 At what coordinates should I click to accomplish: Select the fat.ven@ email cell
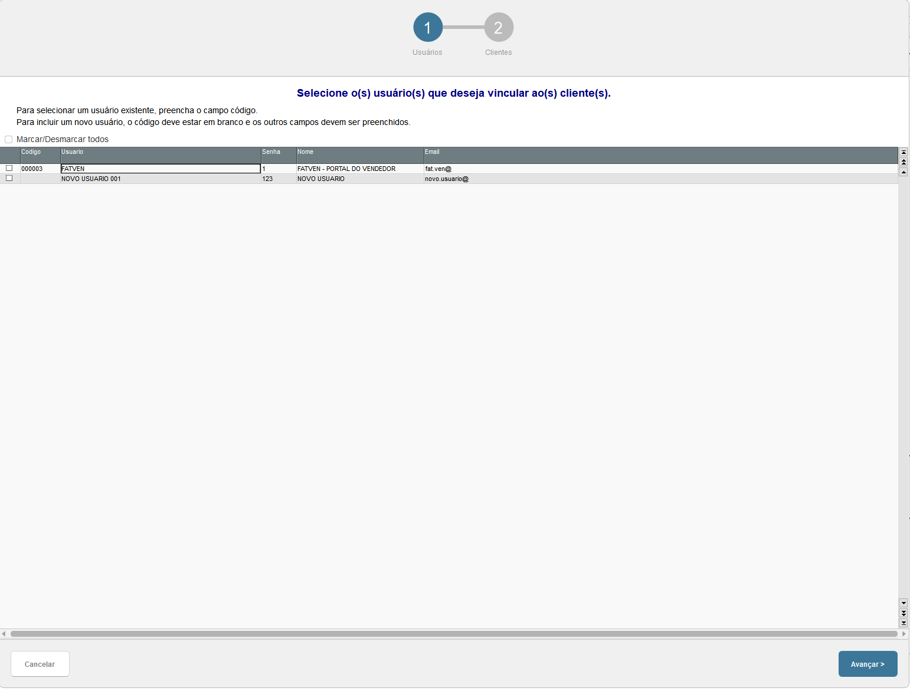661,169
